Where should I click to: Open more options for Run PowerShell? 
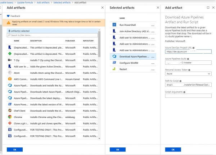(x=153, y=25)
